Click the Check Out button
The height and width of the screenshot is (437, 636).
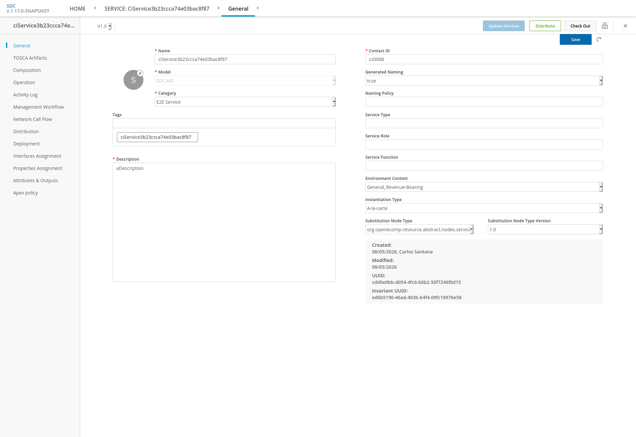tap(580, 26)
